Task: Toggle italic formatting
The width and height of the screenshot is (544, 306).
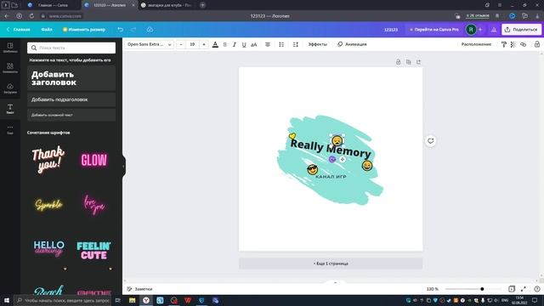Action: (x=235, y=44)
